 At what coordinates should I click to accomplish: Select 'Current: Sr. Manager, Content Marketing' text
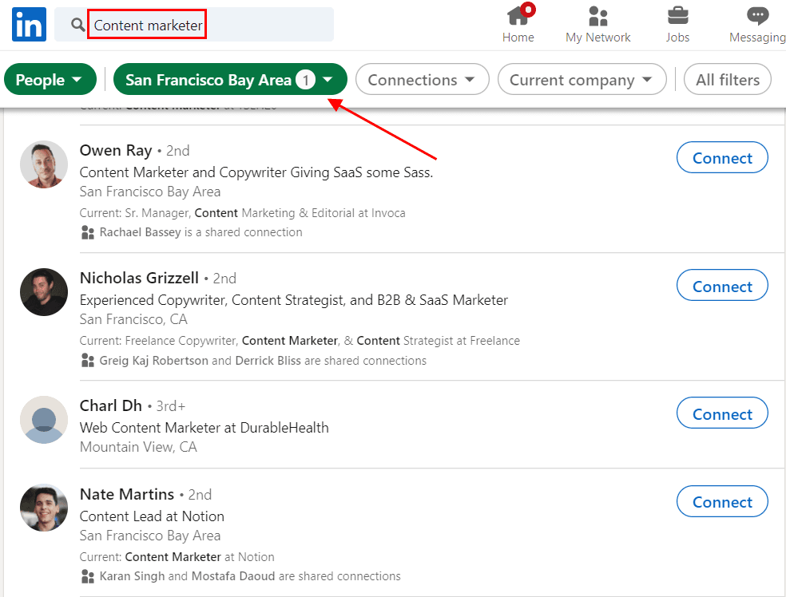(242, 213)
